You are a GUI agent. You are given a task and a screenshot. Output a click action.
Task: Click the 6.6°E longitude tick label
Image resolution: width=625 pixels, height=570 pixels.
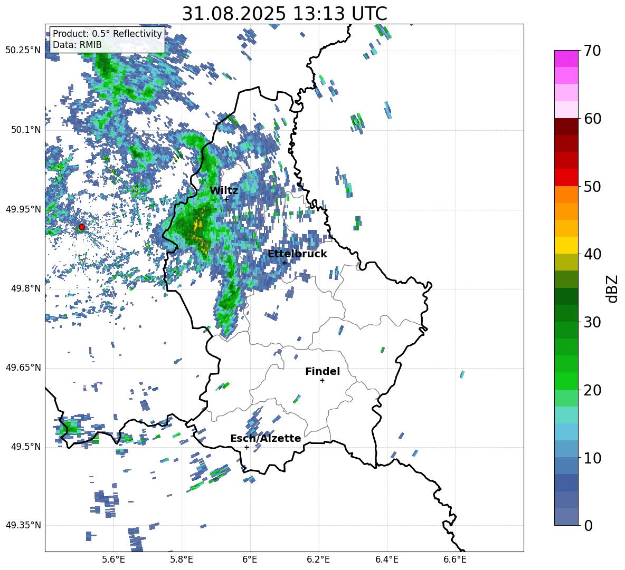tap(455, 559)
